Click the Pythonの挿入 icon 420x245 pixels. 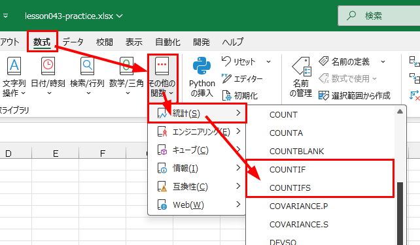click(x=201, y=66)
